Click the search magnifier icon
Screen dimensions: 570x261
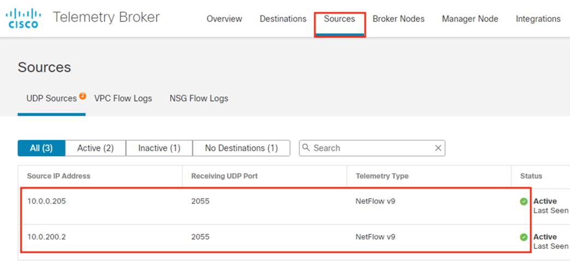[306, 147]
